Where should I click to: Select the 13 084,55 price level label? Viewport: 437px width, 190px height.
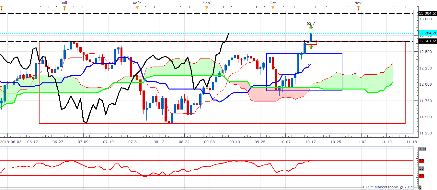[428, 13]
